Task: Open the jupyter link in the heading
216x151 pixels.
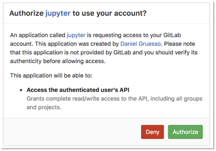Action: pos(58,13)
